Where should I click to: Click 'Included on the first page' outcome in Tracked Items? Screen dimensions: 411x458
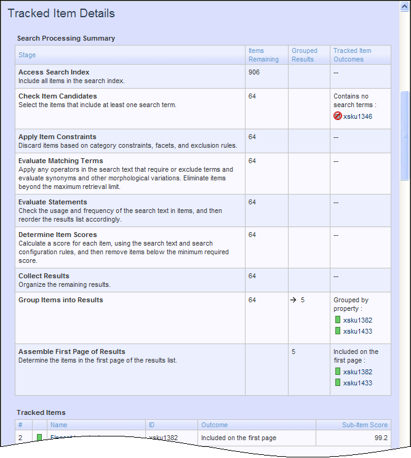pos(239,438)
